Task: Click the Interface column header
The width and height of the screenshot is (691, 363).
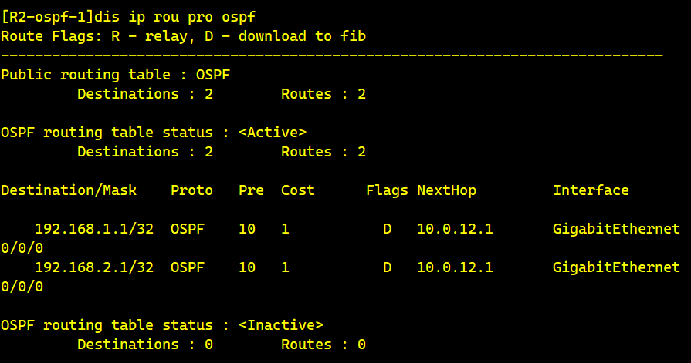Action: 591,190
